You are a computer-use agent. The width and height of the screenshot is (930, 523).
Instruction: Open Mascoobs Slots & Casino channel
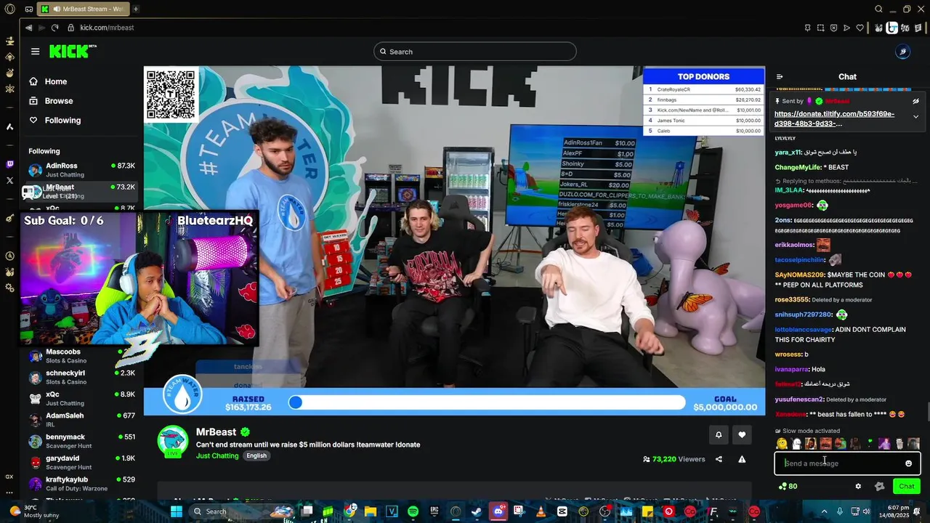[81, 356]
